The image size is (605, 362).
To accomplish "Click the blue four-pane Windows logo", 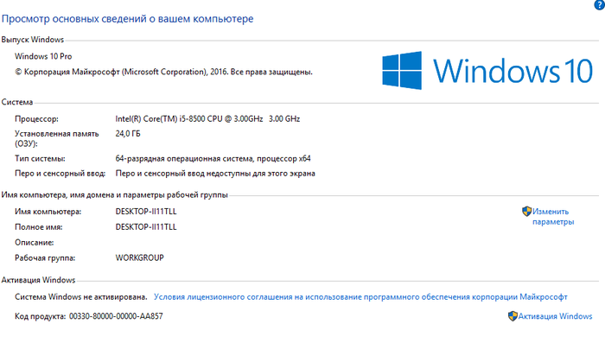I will (402, 71).
